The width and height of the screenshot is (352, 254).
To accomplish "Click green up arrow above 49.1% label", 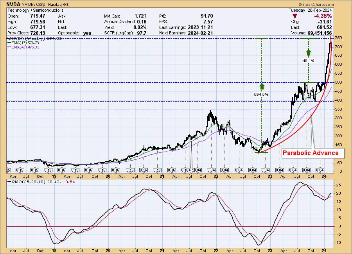I will (309, 52).
